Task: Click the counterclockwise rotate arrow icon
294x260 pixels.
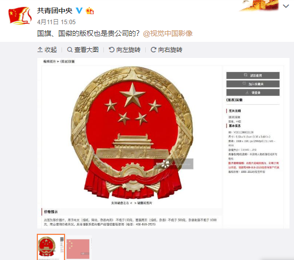Action: (111, 50)
